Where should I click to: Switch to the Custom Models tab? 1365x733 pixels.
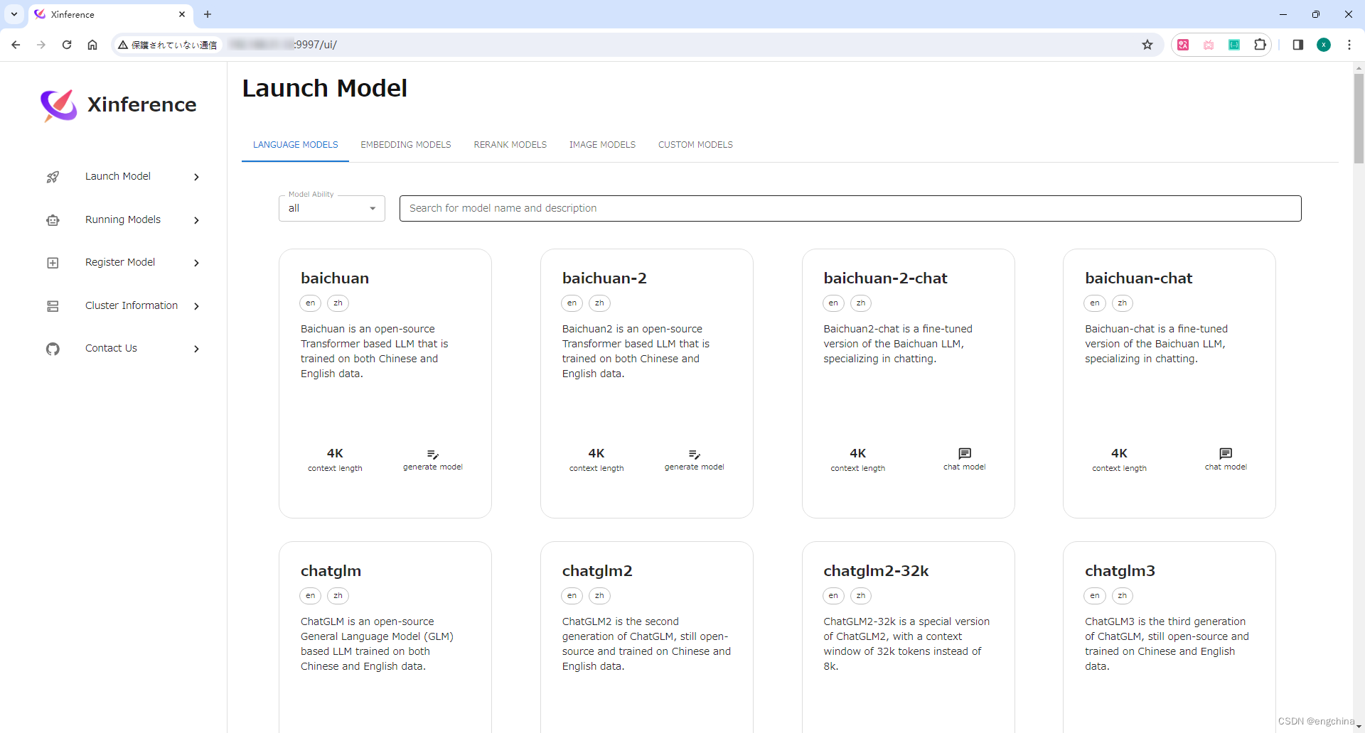[695, 145]
